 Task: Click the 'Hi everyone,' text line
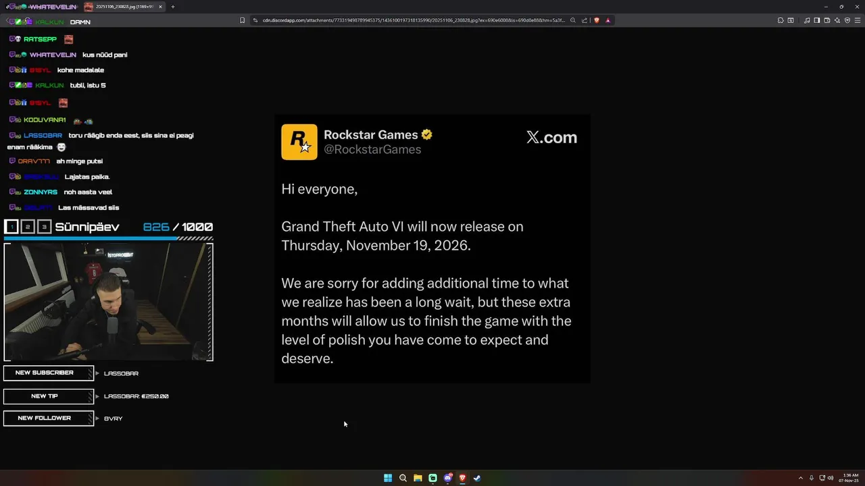[x=319, y=190]
